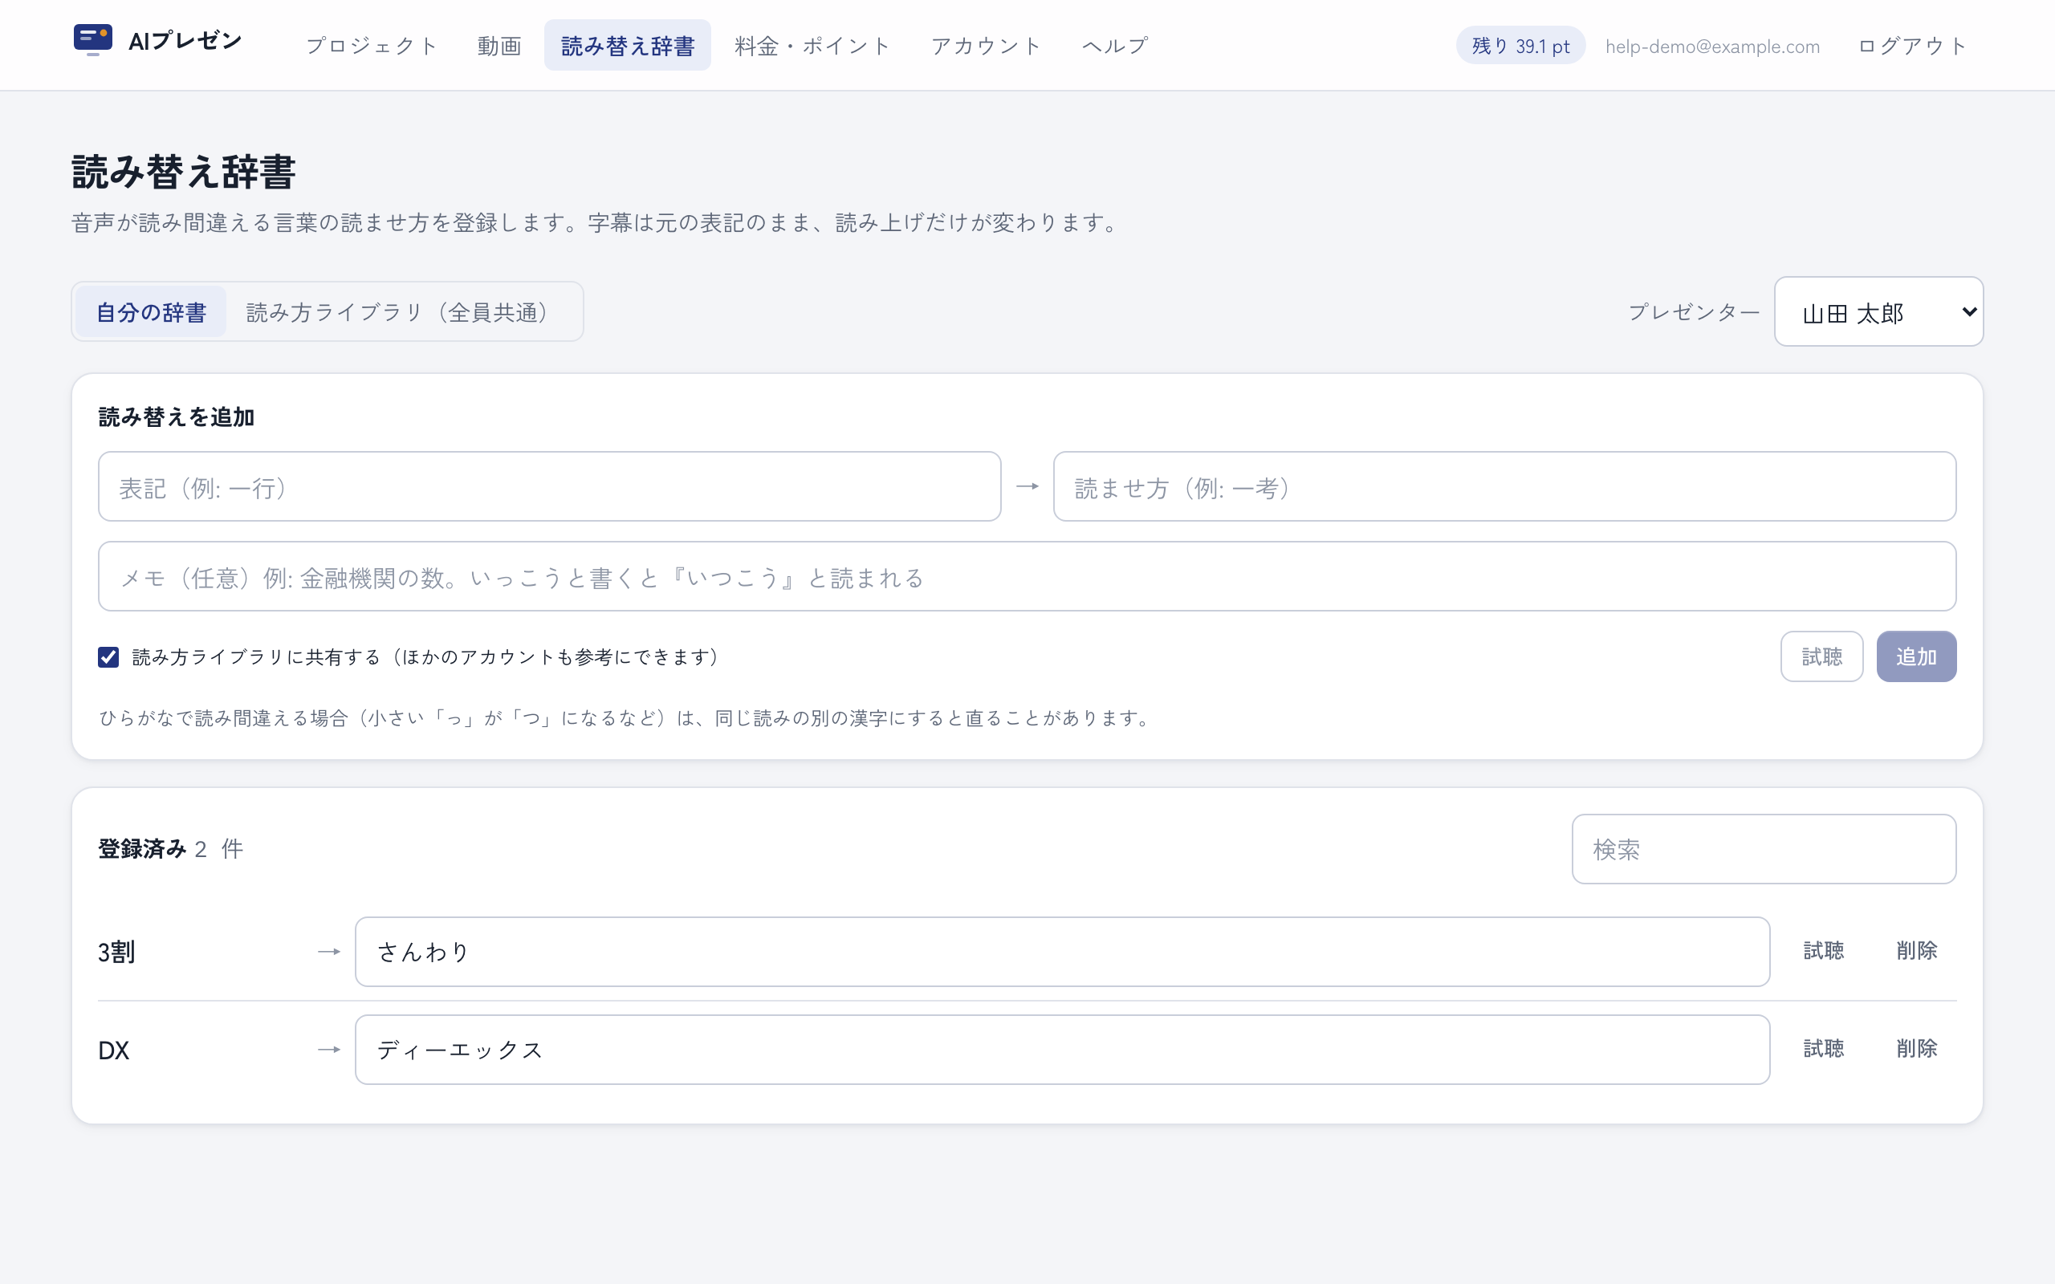Click the DX entry label
Image resolution: width=2055 pixels, height=1284 pixels.
[x=114, y=1050]
